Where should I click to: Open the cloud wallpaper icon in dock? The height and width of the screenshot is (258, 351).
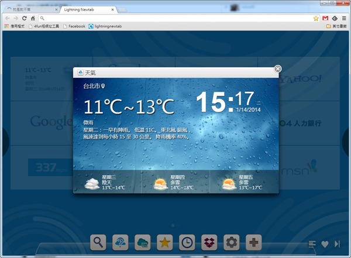coord(142,242)
